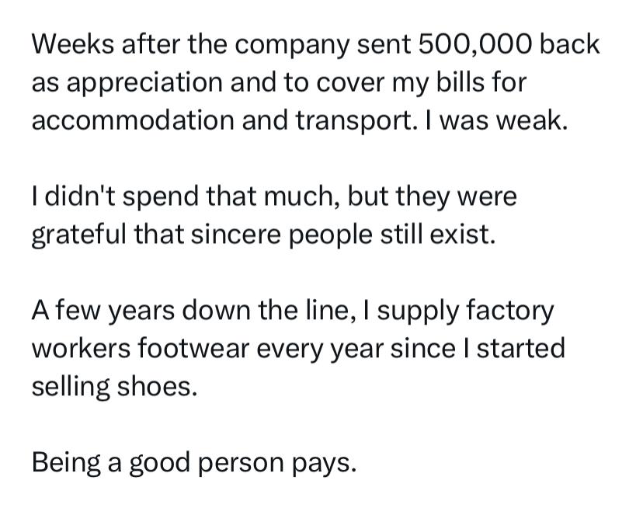Viewport: 643px width, 508px height.
Task: Select the word 'grateful' in the second paragraph
Action: [x=78, y=236]
